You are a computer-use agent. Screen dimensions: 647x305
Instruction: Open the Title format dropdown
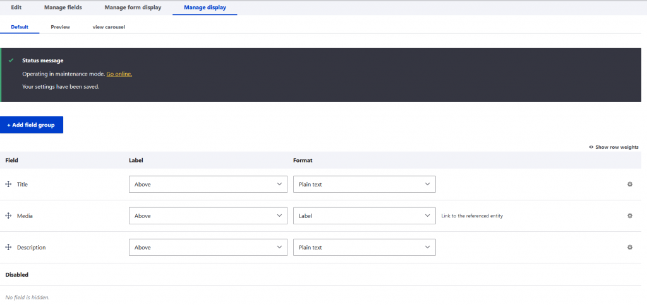(364, 184)
